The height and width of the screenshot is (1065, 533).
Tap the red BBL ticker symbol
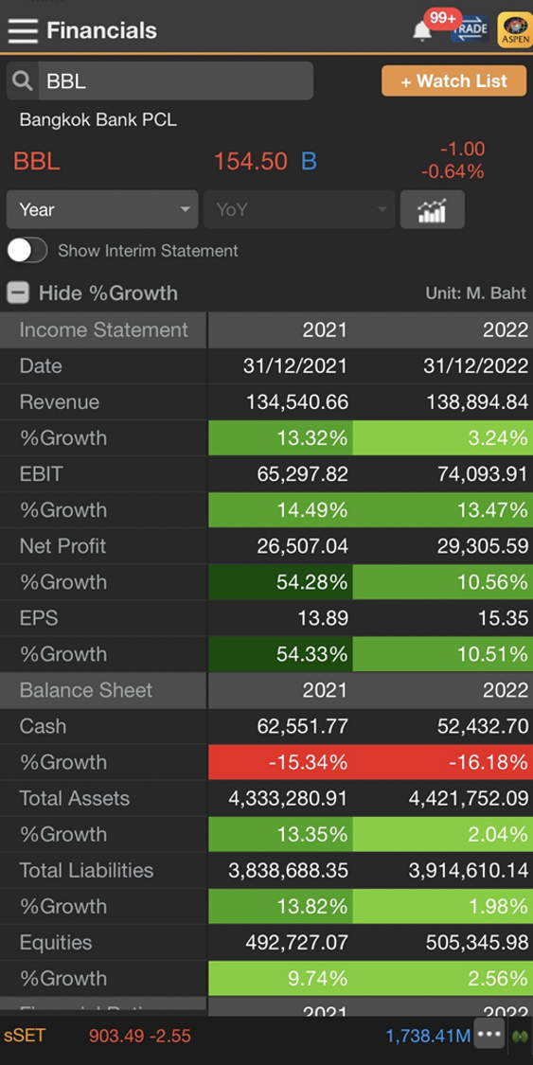(x=37, y=162)
